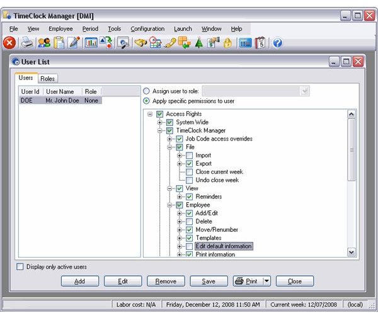Click the scroll down arrow of permissions tree
The width and height of the screenshot is (378, 313).
[352, 252]
